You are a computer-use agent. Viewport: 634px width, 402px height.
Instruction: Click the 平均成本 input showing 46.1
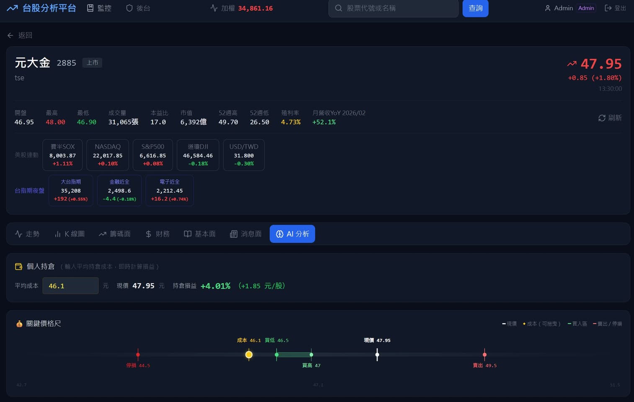pyautogui.click(x=70, y=286)
